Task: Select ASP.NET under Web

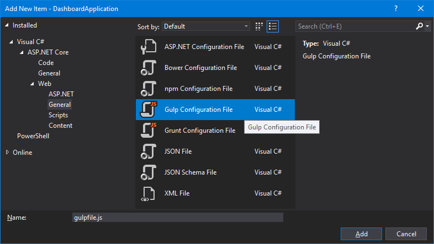Action: pos(61,94)
